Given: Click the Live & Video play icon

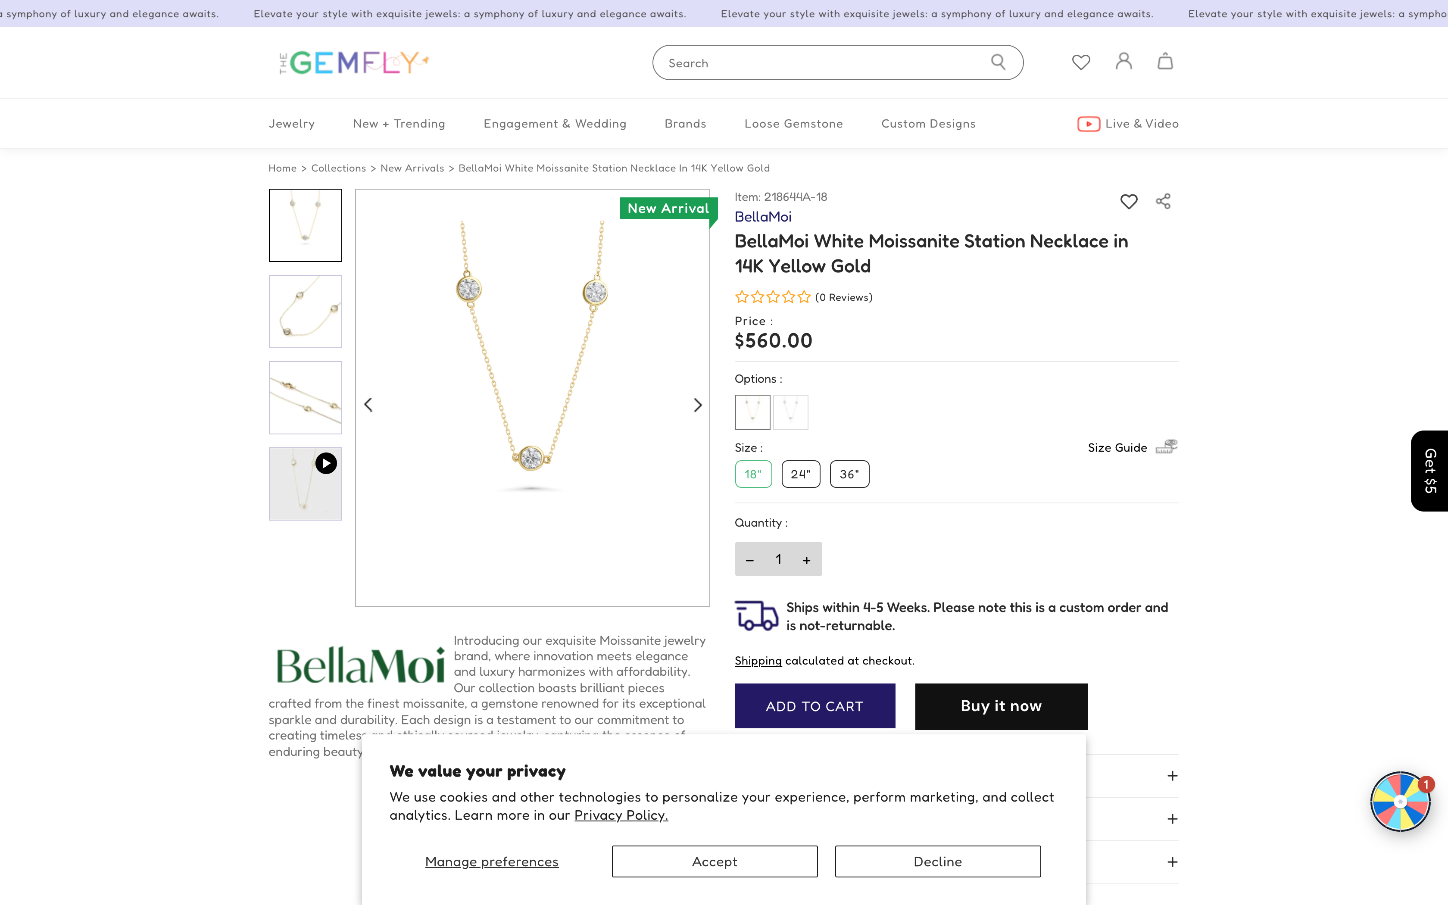Looking at the screenshot, I should (x=1089, y=124).
